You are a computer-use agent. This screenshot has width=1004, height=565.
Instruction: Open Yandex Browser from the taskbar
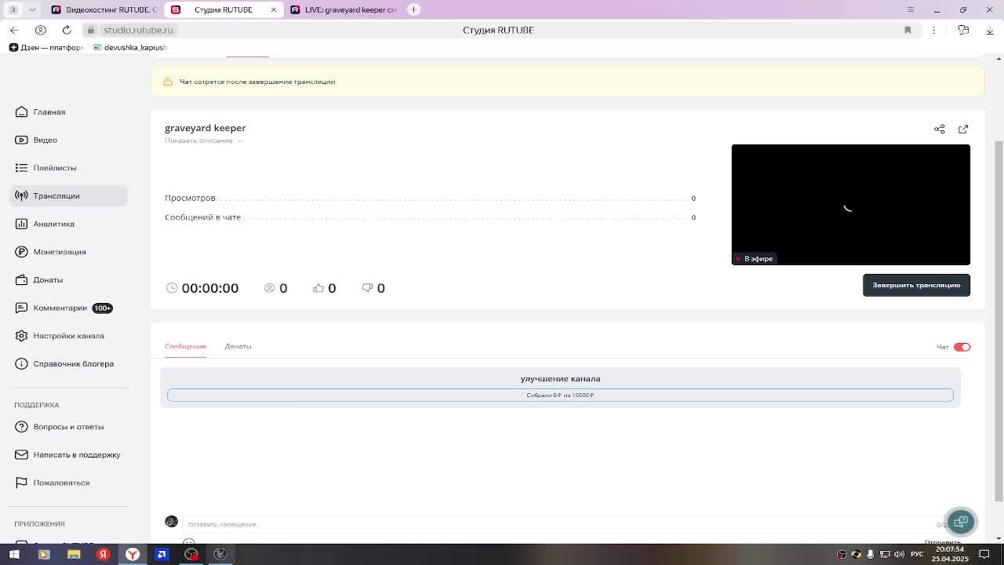point(133,554)
